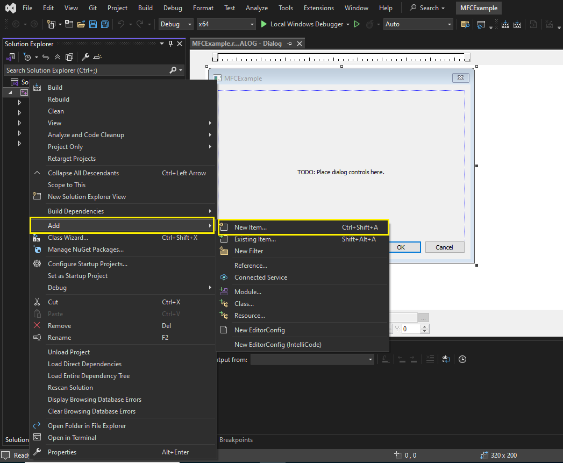Toggle word wrap in Output panel

tap(446, 359)
